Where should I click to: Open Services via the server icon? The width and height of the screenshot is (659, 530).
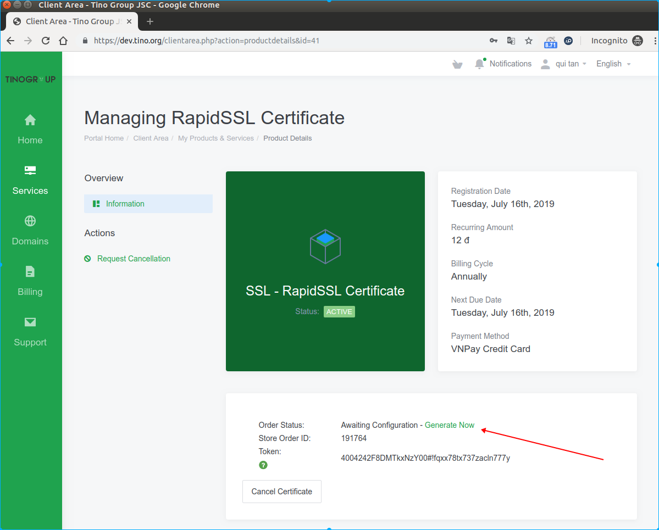(x=30, y=170)
